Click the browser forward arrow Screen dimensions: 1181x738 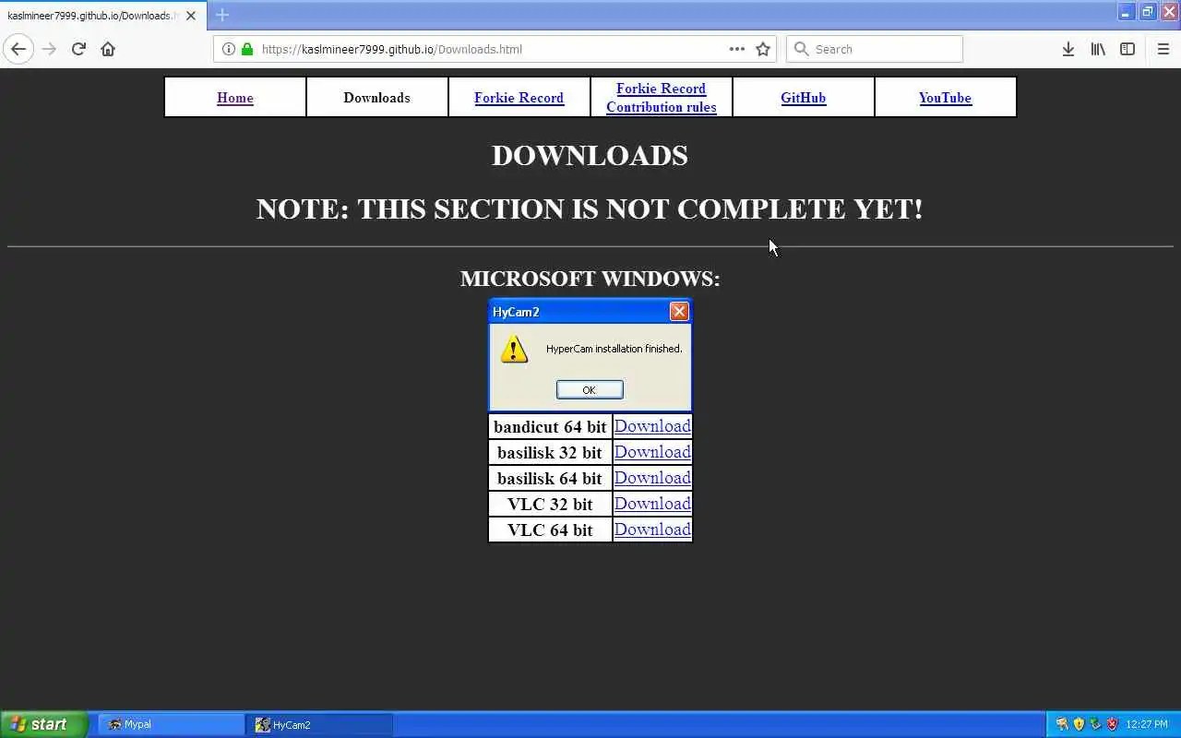[49, 49]
